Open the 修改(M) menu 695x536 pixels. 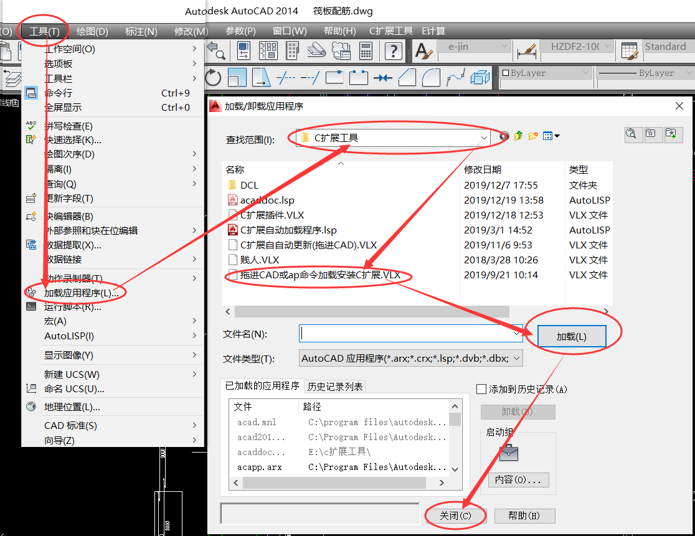click(191, 32)
